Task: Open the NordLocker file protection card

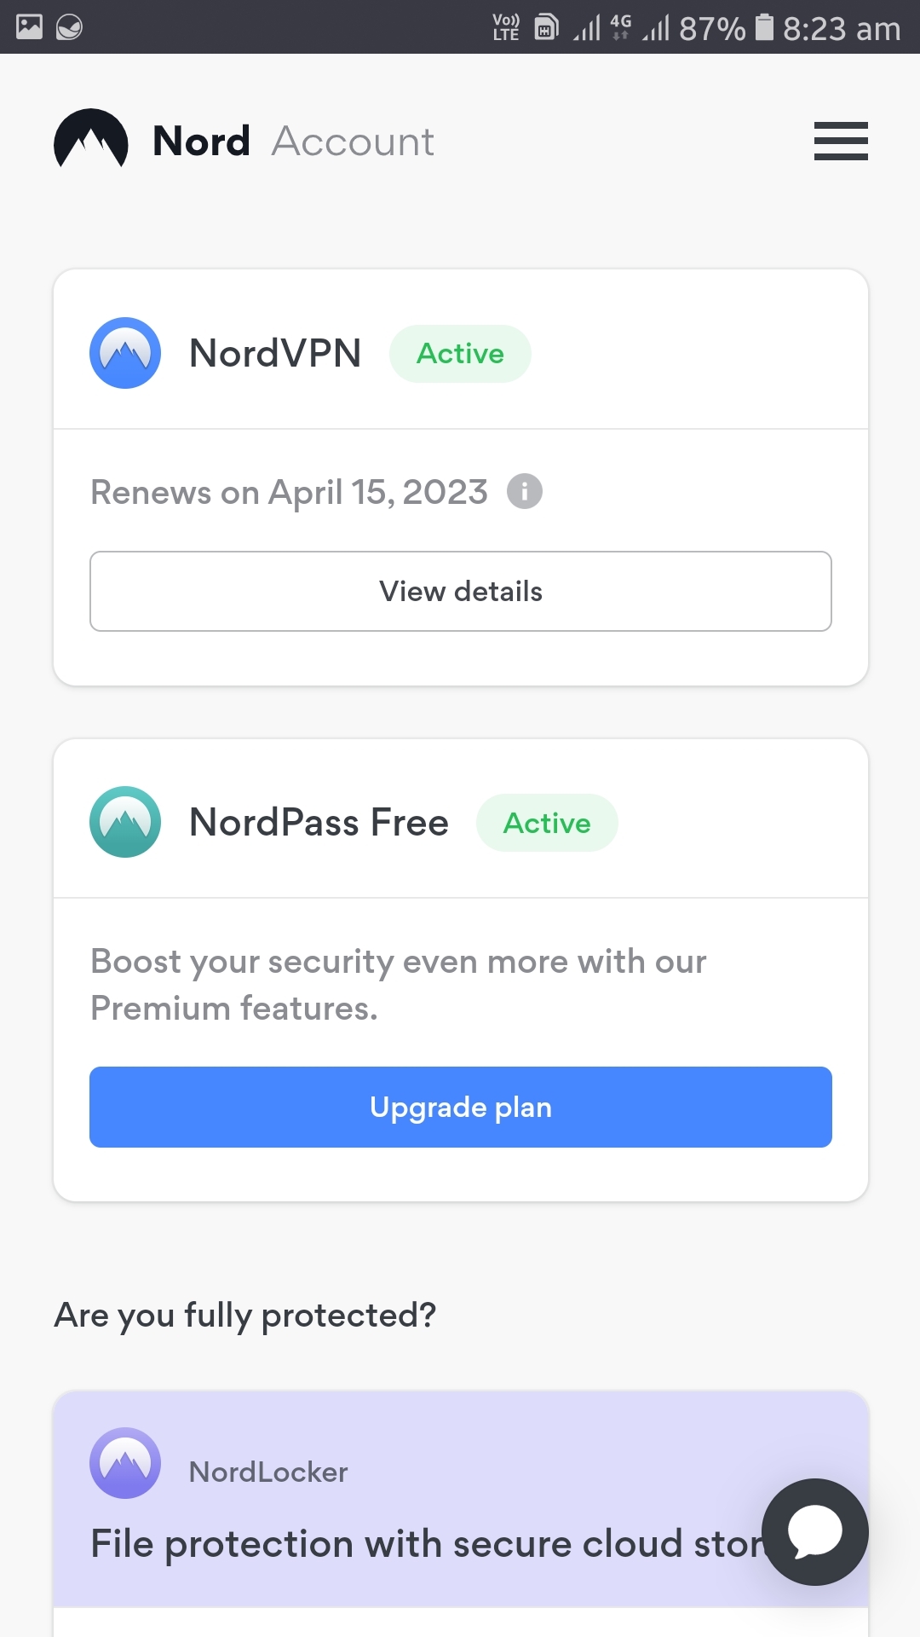Action: coord(461,1499)
